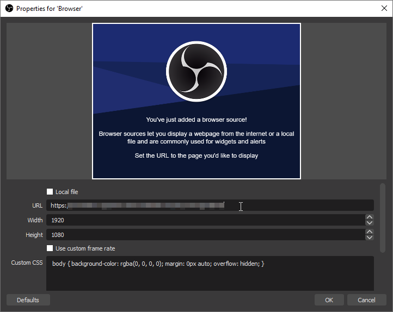This screenshot has height=312, width=393.
Task: Click the 'URL' label
Action: [38, 205]
